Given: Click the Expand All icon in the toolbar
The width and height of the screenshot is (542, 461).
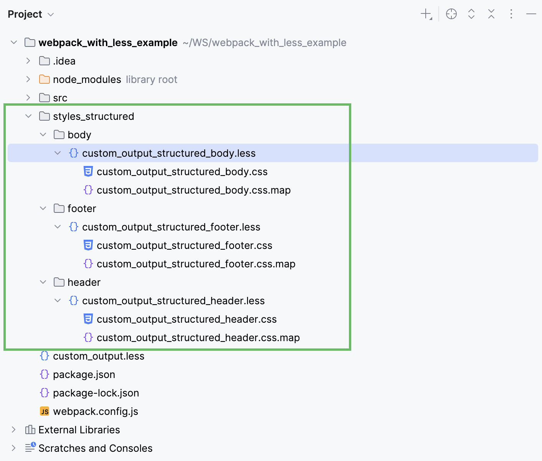Looking at the screenshot, I should click(471, 14).
